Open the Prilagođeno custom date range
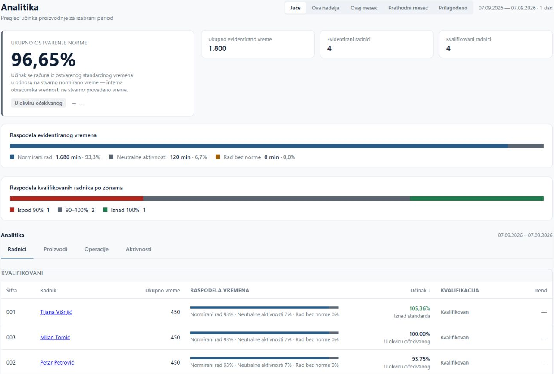The height and width of the screenshot is (374, 554). [453, 8]
